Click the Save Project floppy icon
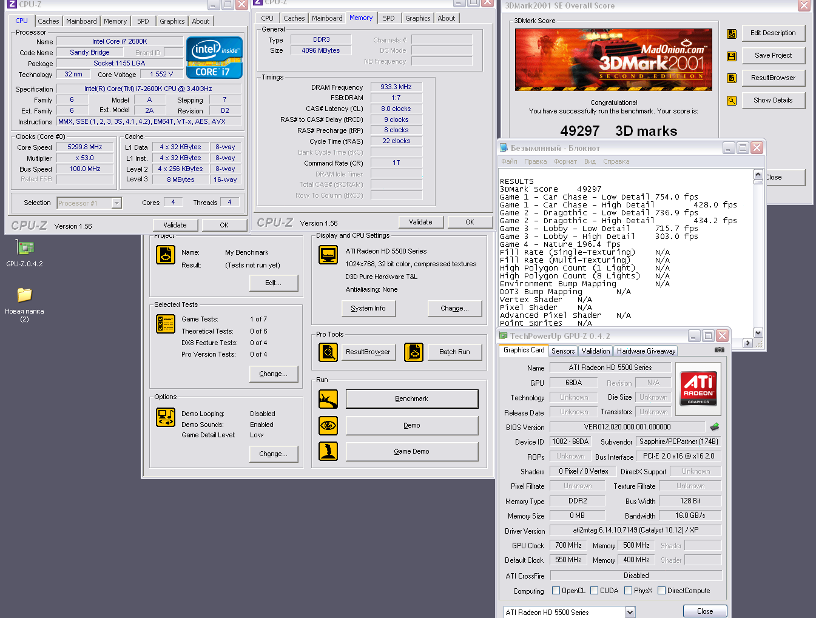 732,56
